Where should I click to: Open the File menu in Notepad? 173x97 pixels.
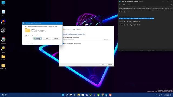point(120,5)
